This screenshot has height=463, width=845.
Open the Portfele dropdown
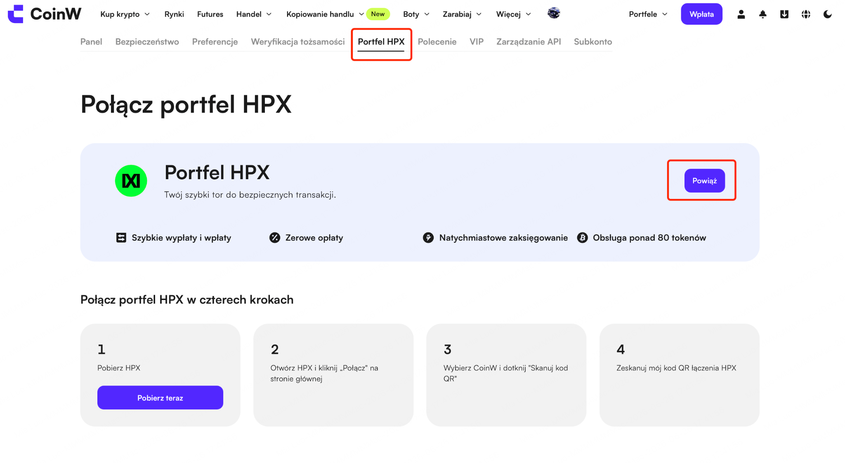(648, 14)
